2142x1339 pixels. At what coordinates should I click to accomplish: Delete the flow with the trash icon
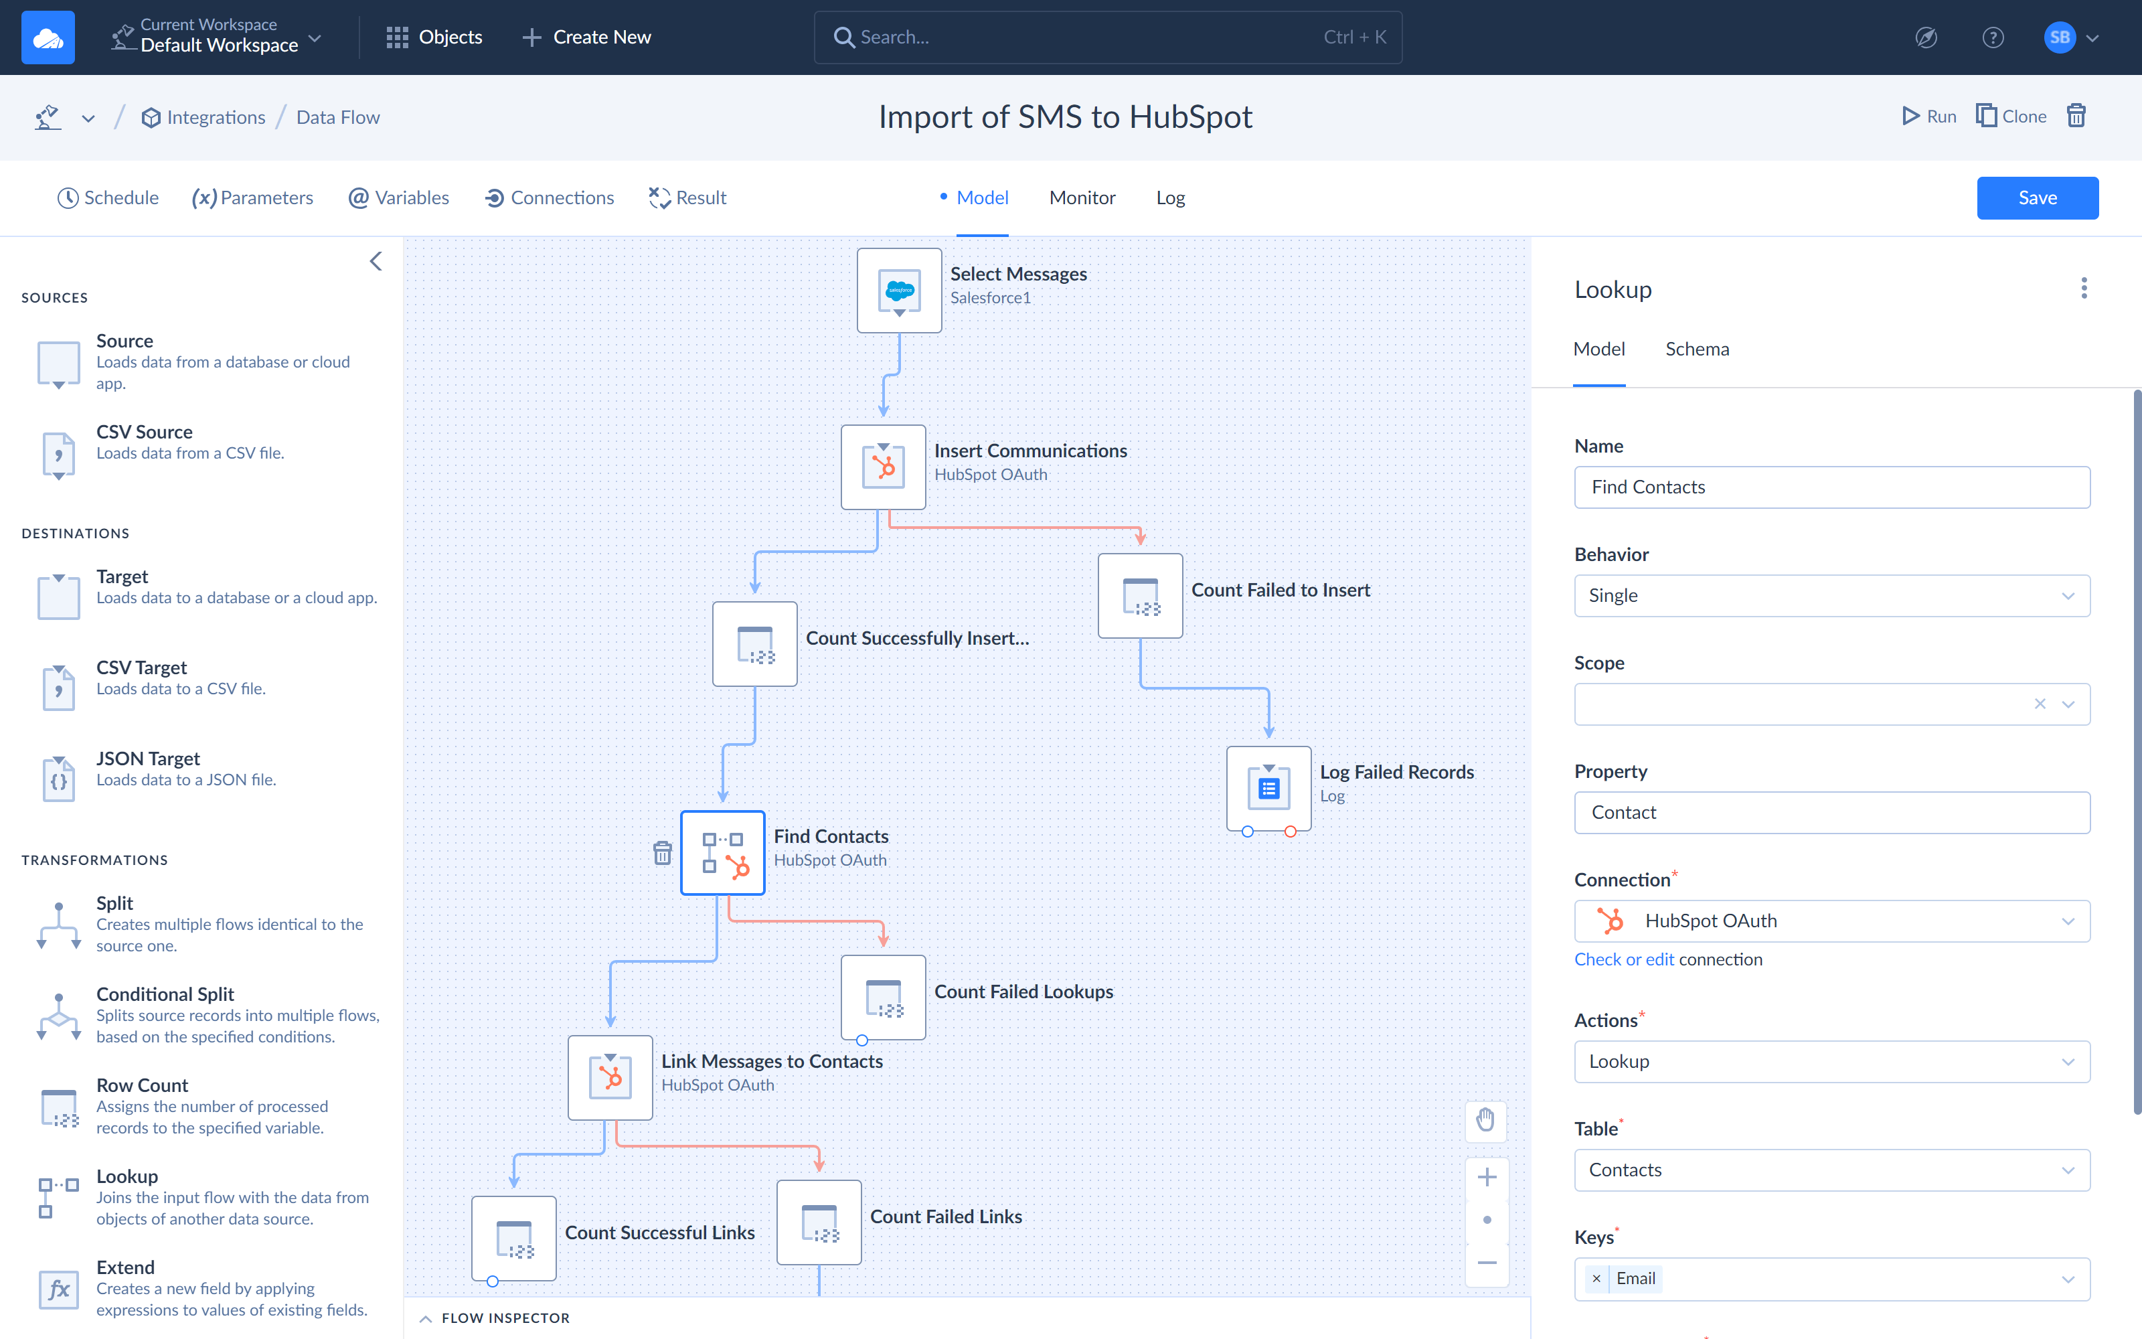pos(2077,116)
